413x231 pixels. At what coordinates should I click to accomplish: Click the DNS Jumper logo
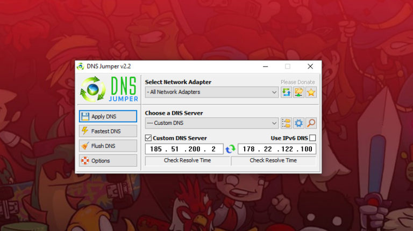pyautogui.click(x=108, y=90)
